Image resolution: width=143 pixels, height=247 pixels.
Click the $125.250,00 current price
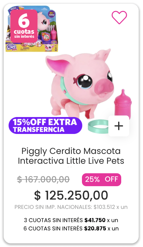tap(71, 195)
